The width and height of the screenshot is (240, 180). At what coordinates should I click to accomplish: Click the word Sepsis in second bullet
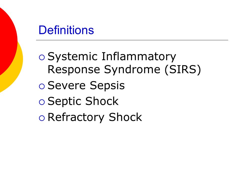107,86
